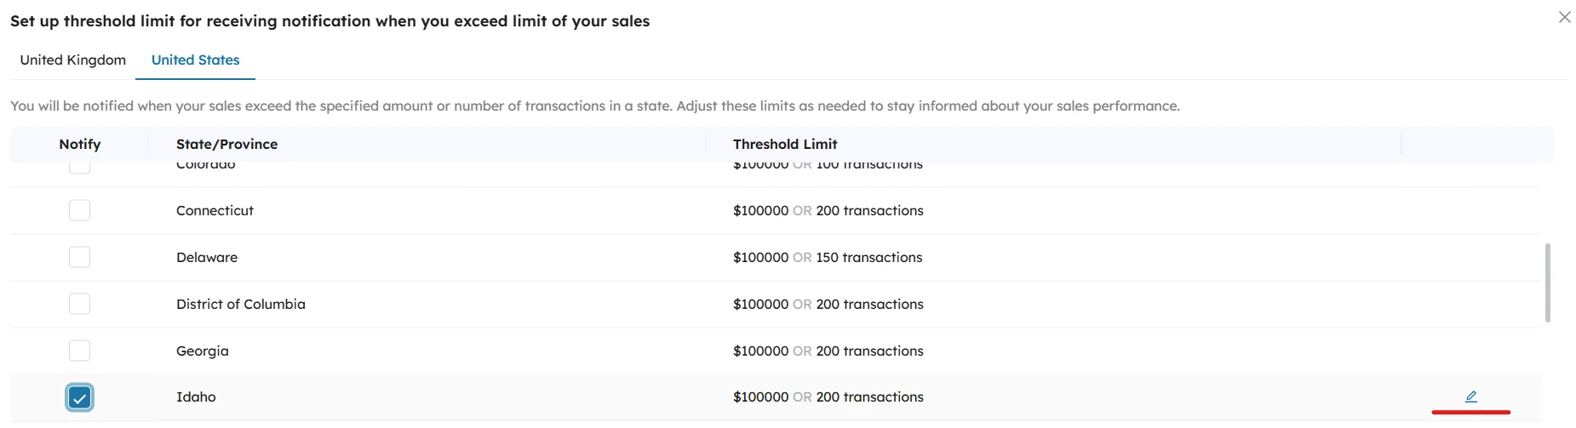This screenshot has height=428, width=1576.
Task: Tick District of Columbia notify checkbox
Action: [79, 304]
